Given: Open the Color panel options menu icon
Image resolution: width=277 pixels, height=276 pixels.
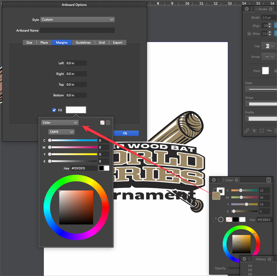Looking at the screenshot, I should (x=269, y=180).
